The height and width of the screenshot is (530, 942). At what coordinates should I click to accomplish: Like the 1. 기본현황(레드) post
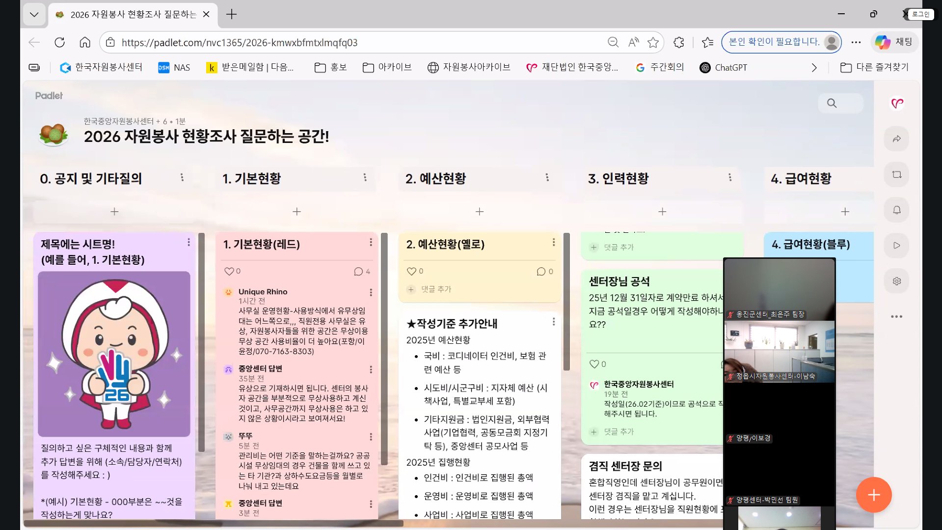pyautogui.click(x=229, y=271)
